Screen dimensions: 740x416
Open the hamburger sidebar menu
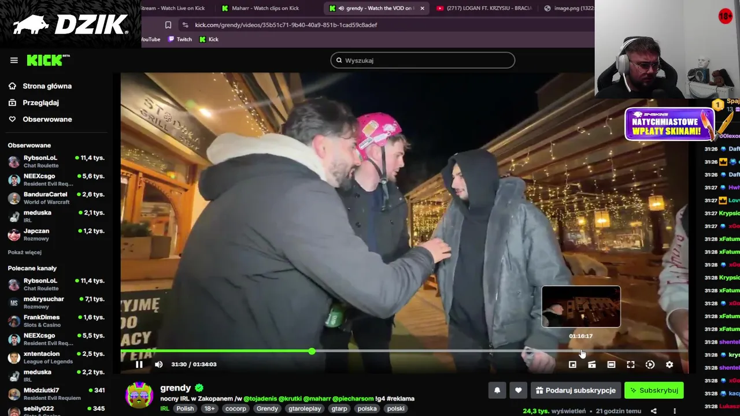(14, 60)
